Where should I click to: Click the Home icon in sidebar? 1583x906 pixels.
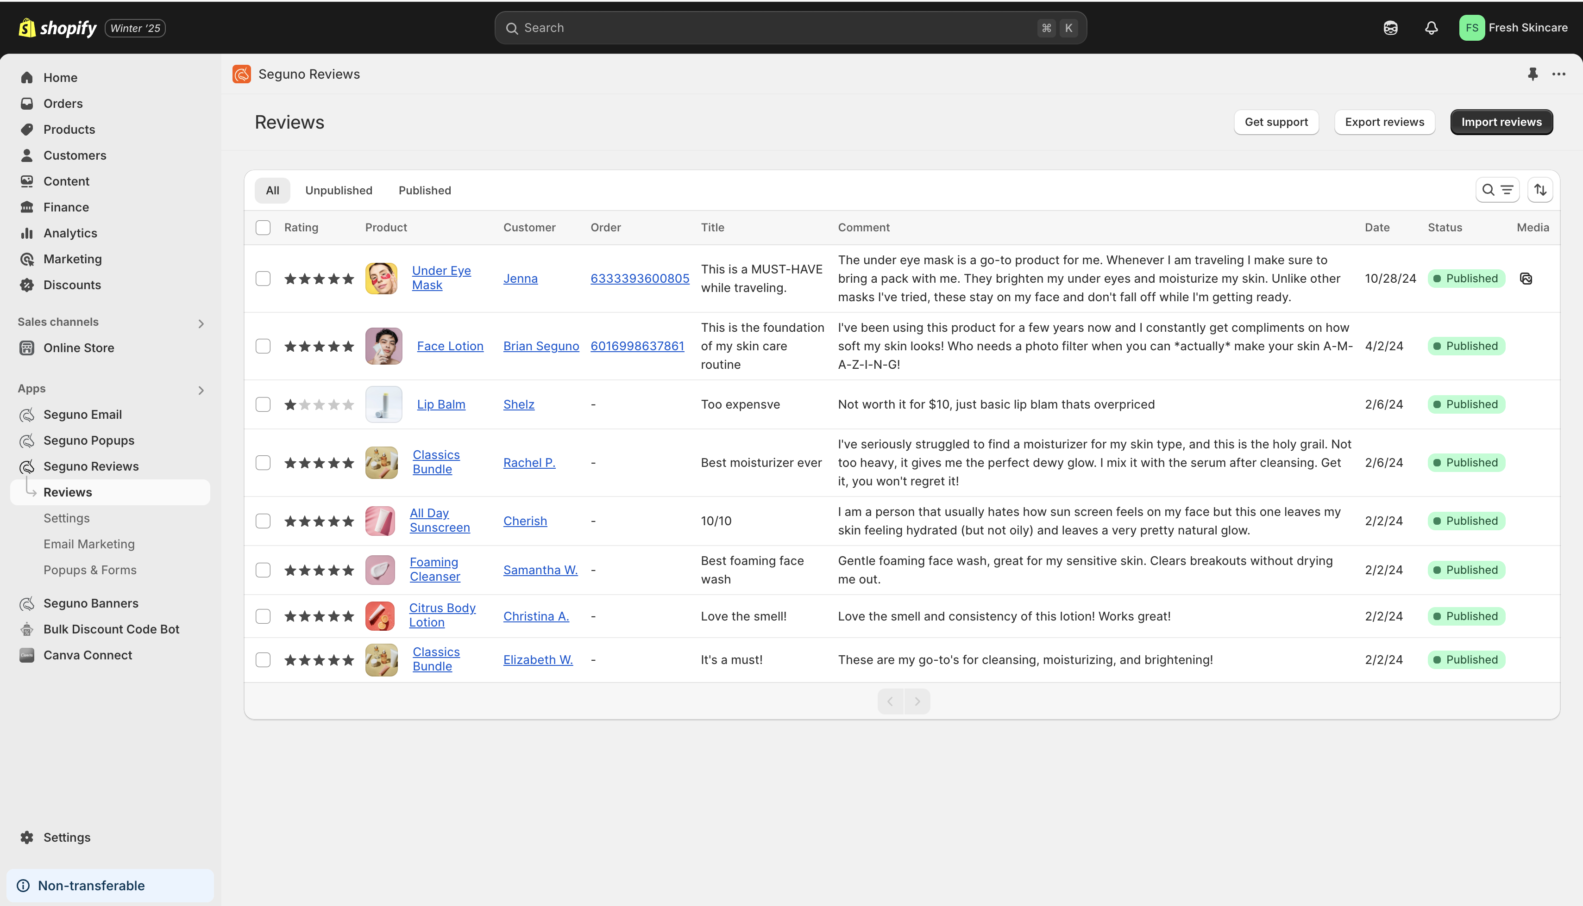point(27,78)
